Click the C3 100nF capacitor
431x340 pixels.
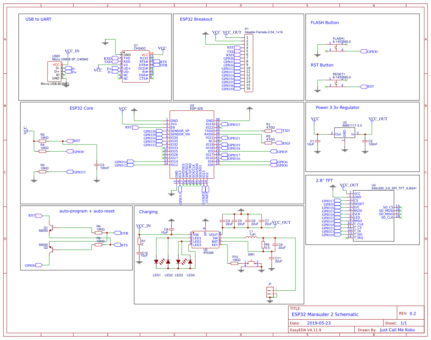[x=97, y=165]
